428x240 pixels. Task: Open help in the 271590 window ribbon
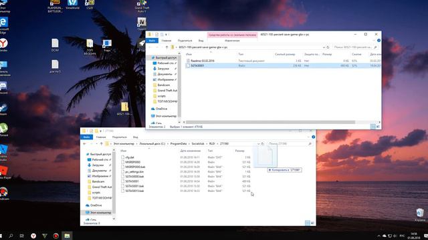point(314,137)
